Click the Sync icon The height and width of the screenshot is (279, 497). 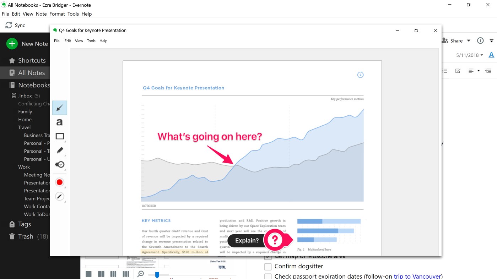coord(8,25)
